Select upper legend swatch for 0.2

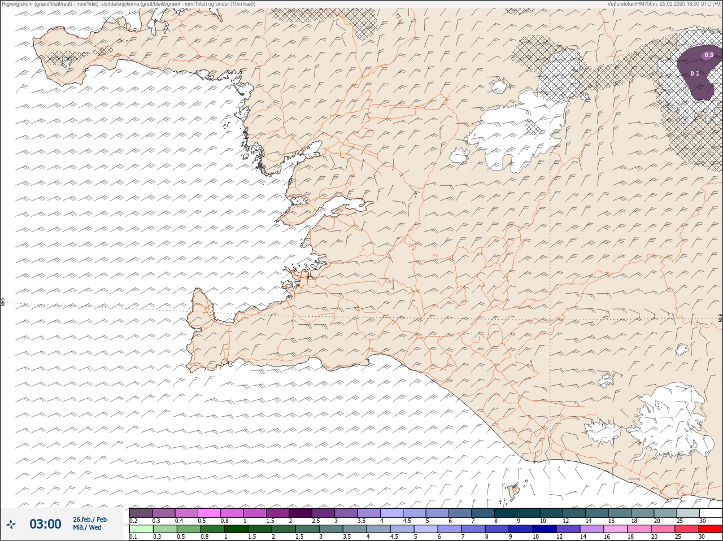click(x=141, y=513)
